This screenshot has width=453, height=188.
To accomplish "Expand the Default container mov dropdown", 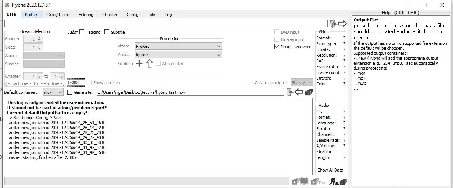I will [53, 92].
